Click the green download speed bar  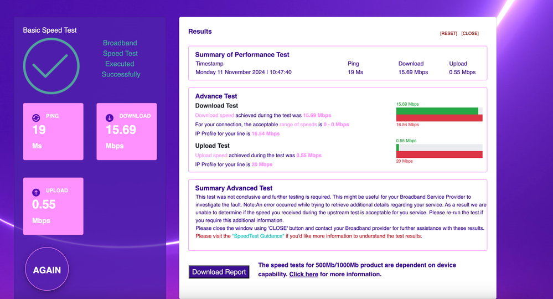click(437, 111)
